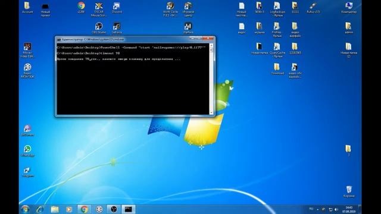Open the Download folder
Viewport: 381px width, 214px height.
click(277, 69)
